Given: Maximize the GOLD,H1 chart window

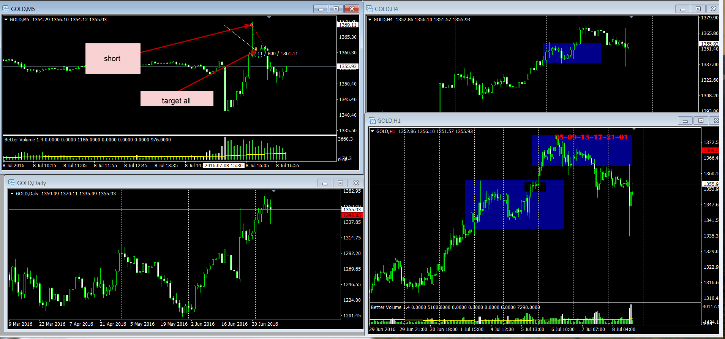Looking at the screenshot, I should pos(701,120).
